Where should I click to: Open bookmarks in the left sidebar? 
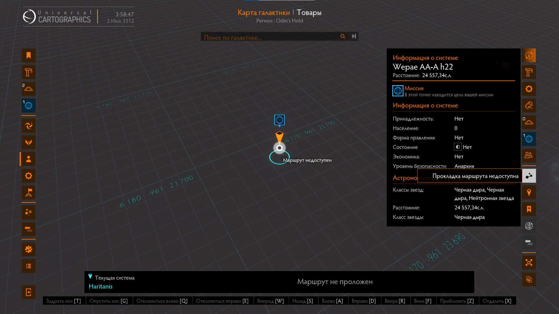pos(29,56)
